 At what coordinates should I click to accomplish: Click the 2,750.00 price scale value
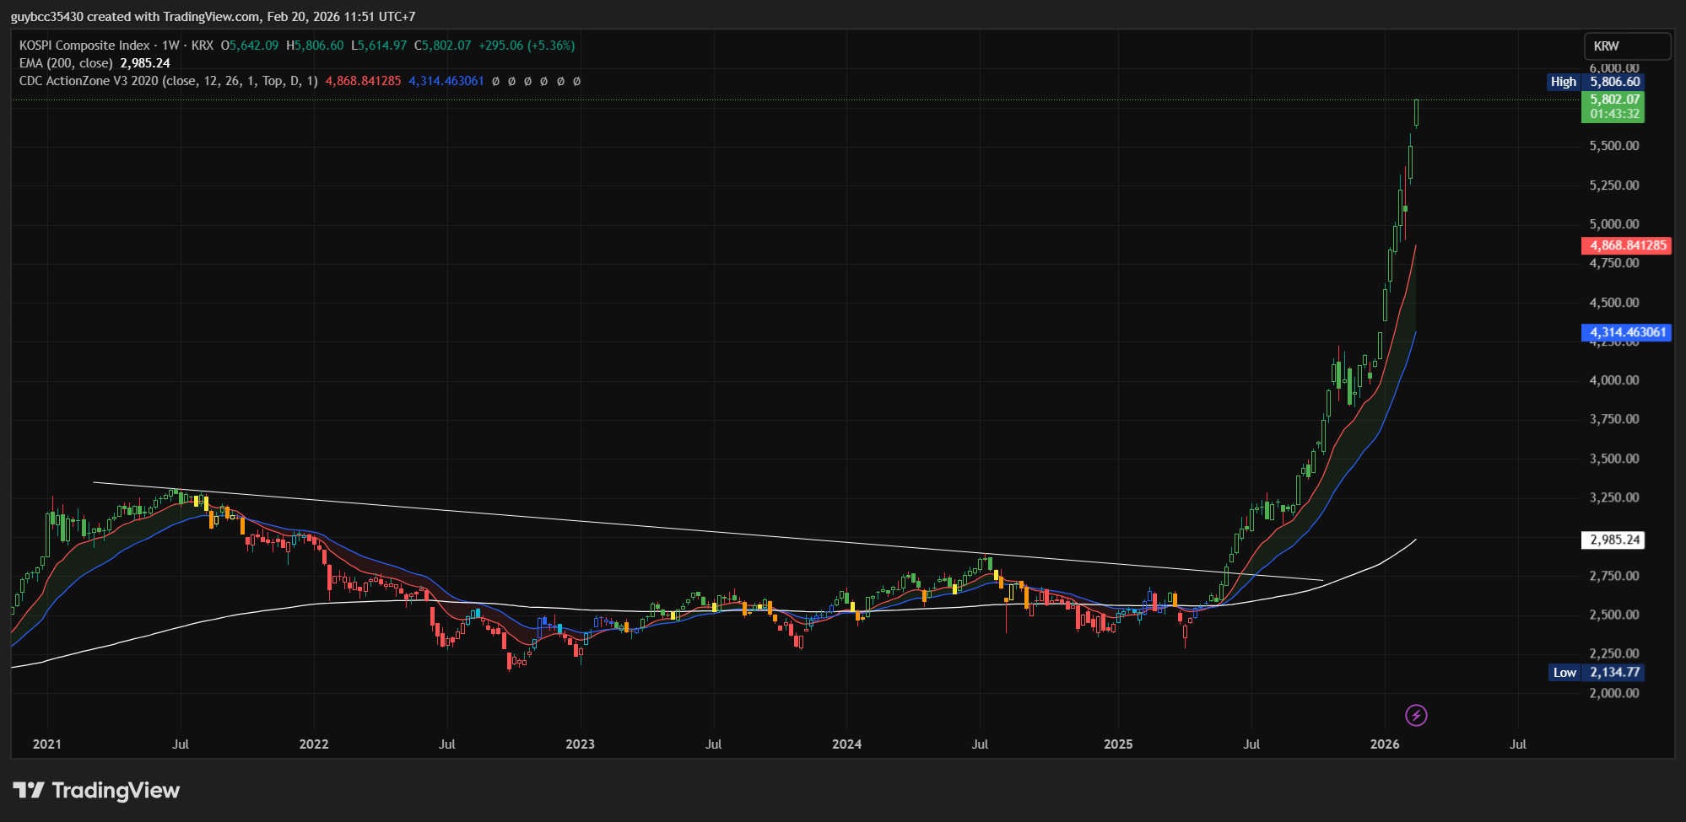coord(1614,576)
